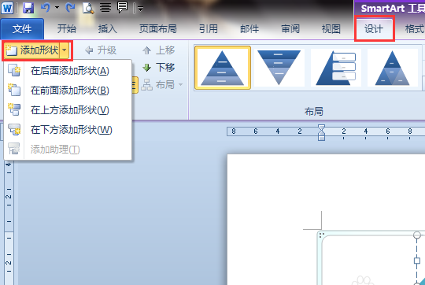This screenshot has width=425, height=285.
Task: Pick the segmented pyramid layout thumbnail
Action: pyautogui.click(x=393, y=68)
